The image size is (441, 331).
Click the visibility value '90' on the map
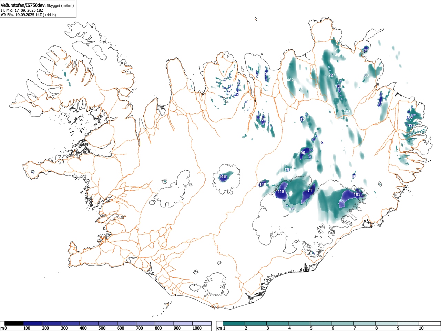(303, 153)
